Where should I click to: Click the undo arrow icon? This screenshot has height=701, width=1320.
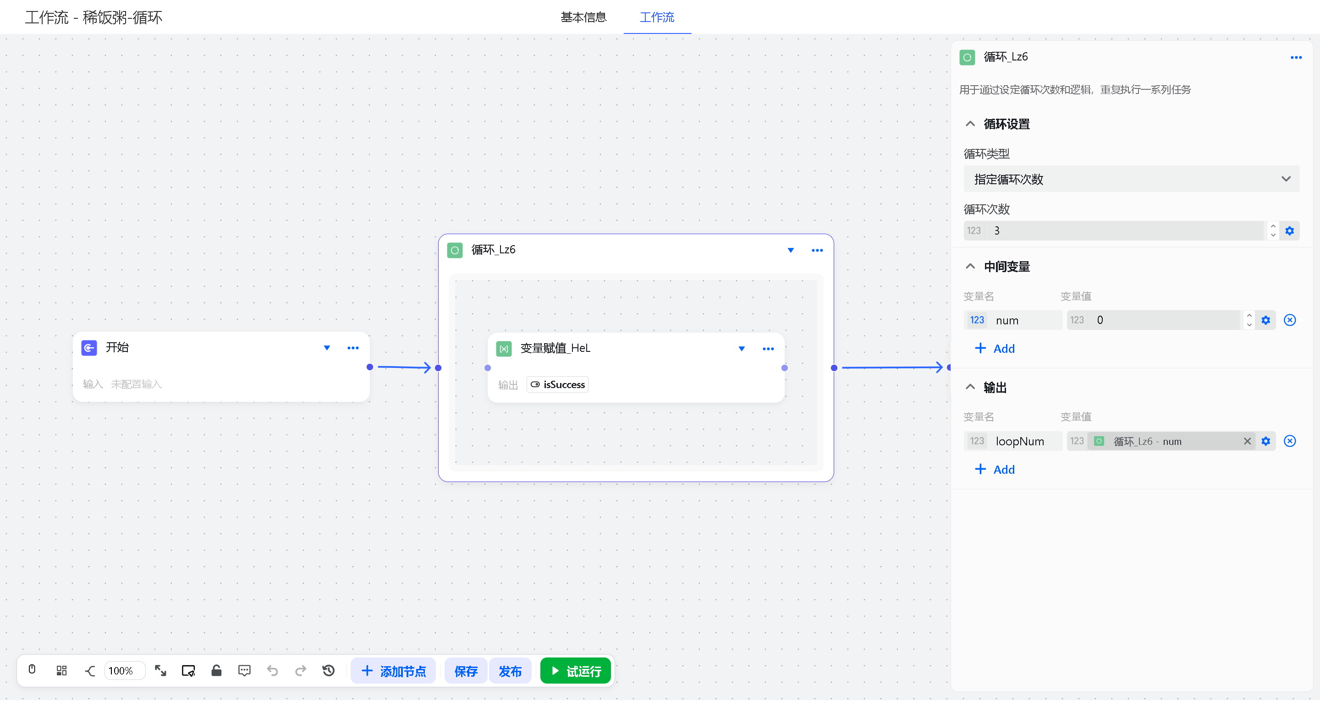(x=273, y=671)
